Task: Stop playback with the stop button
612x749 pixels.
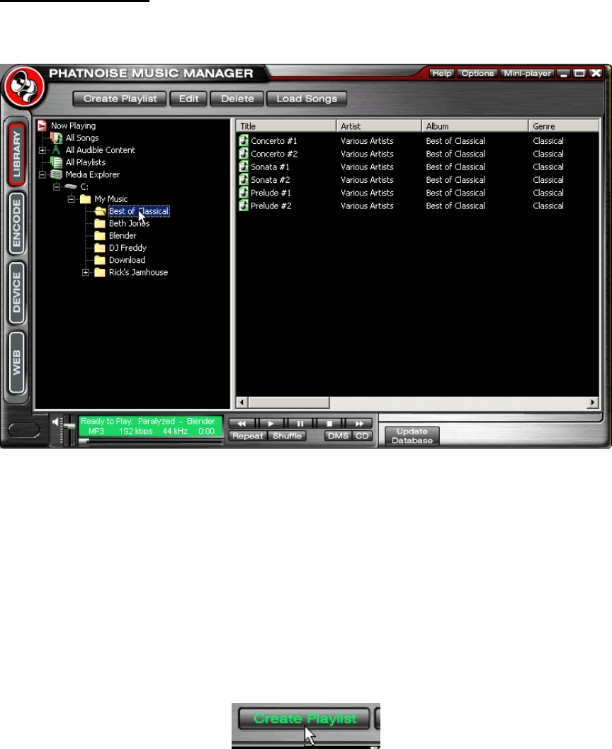Action: [x=329, y=424]
